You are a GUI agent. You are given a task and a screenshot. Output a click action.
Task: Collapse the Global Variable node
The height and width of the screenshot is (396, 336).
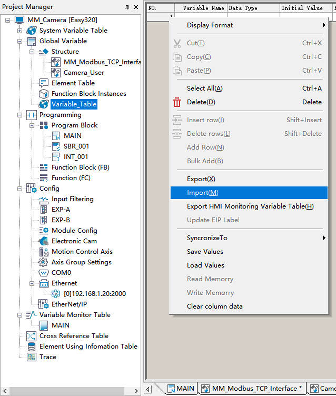pyautogui.click(x=20, y=41)
